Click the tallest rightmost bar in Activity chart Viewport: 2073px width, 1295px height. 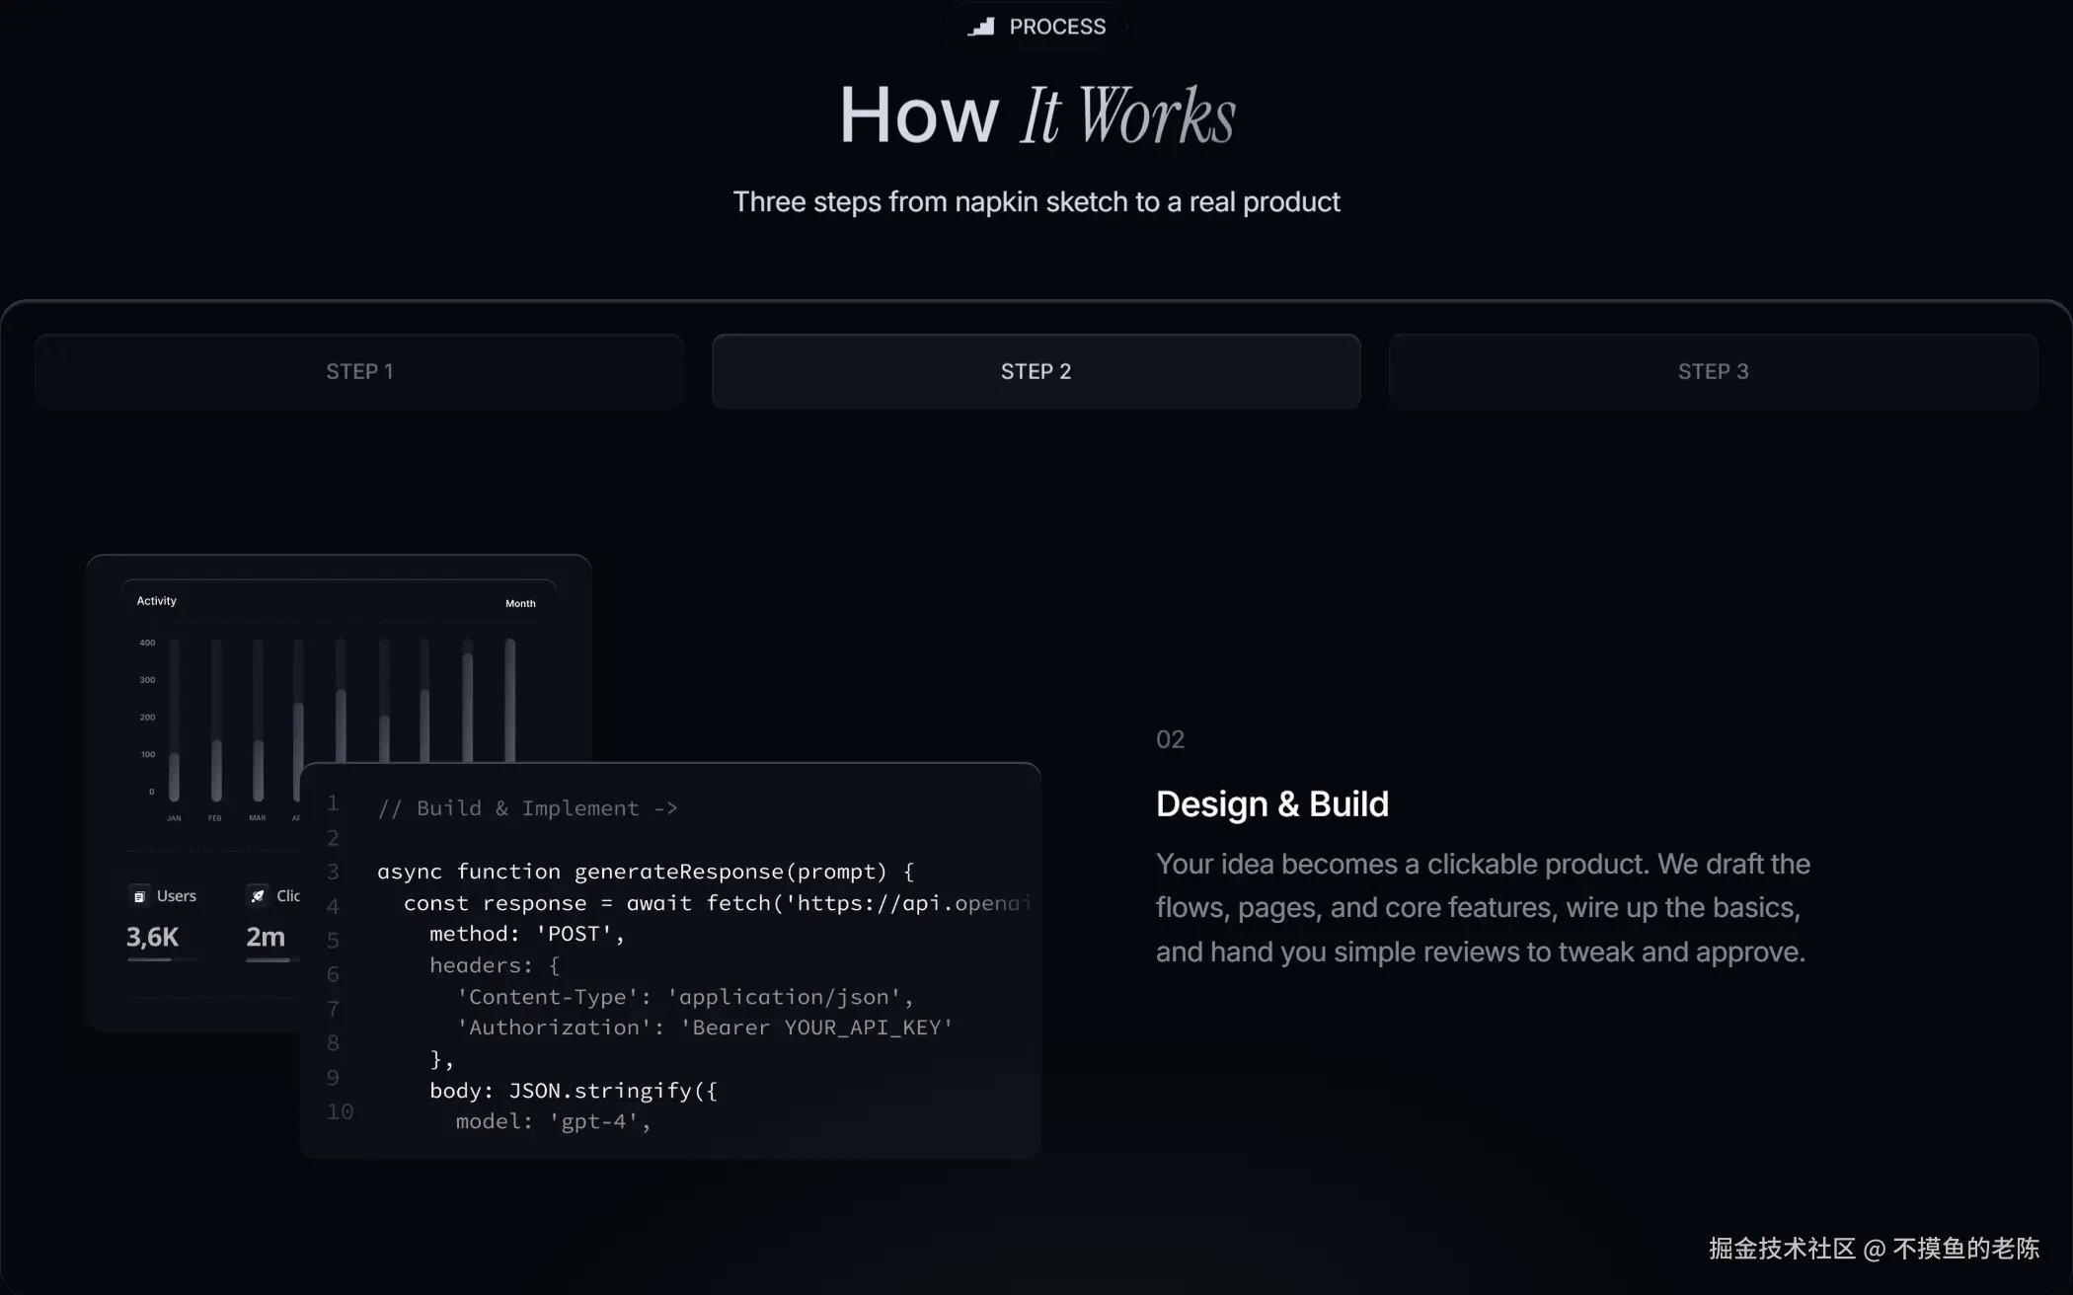(x=510, y=699)
